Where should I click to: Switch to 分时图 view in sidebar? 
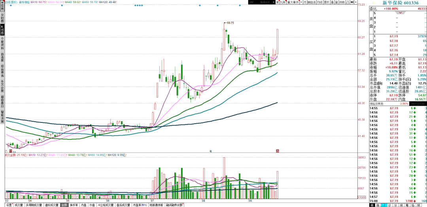point(2,17)
